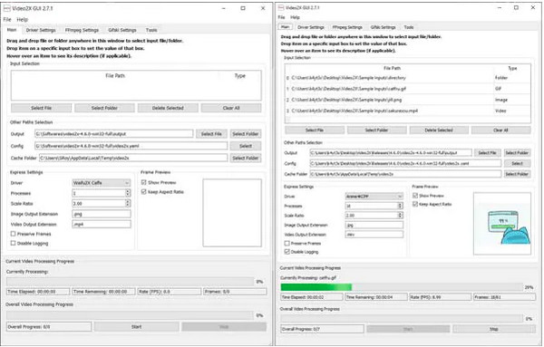Screen dimensions: 544x347
Task: Toggle Keep Aspect Ratio checkbox in left window
Action: pos(143,192)
